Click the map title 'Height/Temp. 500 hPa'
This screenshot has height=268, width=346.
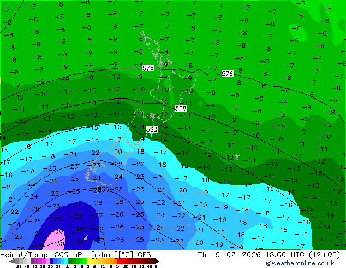(44, 255)
